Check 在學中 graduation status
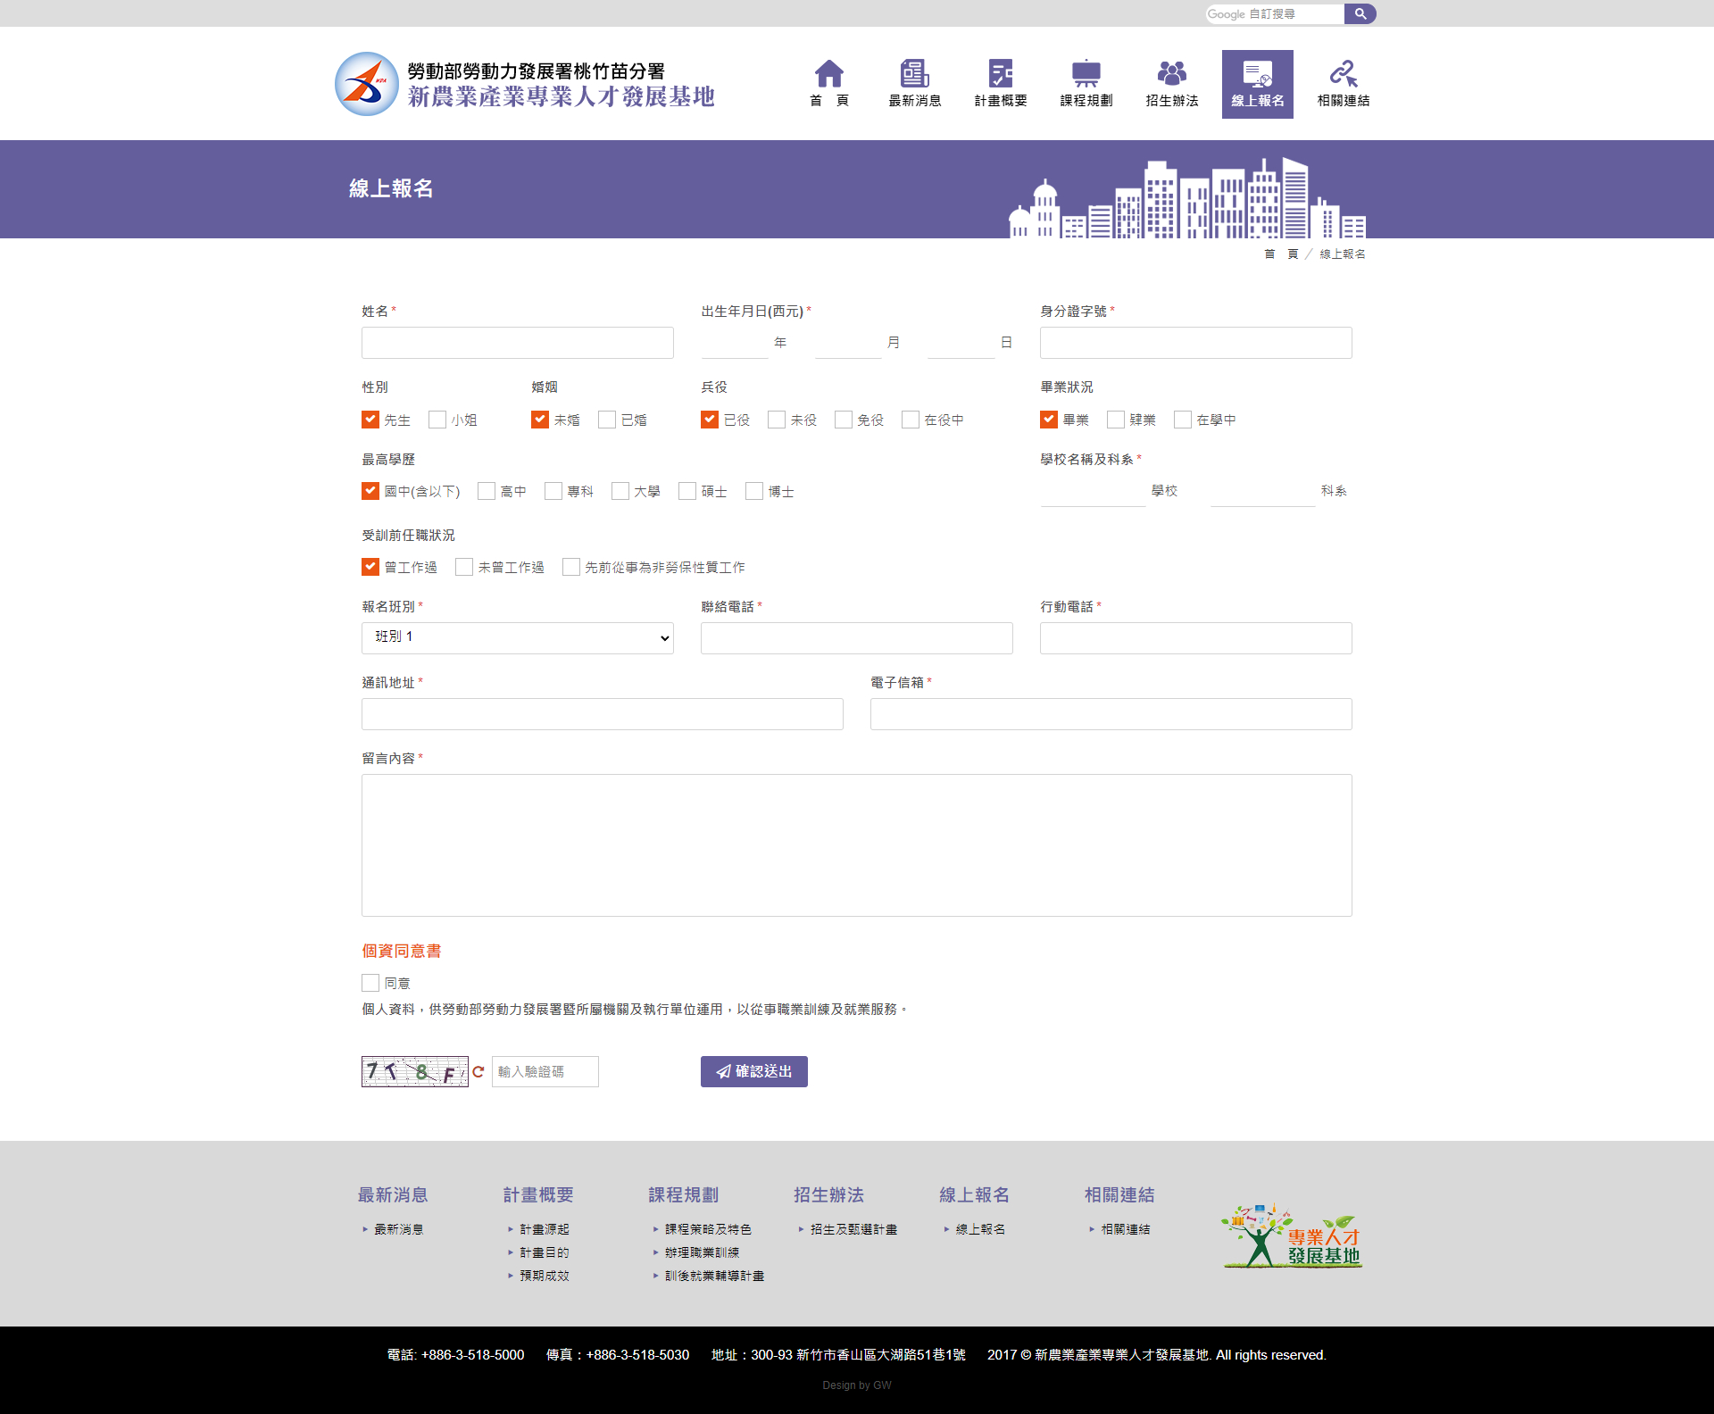Screen dimensions: 1714x1414 (x=1183, y=420)
